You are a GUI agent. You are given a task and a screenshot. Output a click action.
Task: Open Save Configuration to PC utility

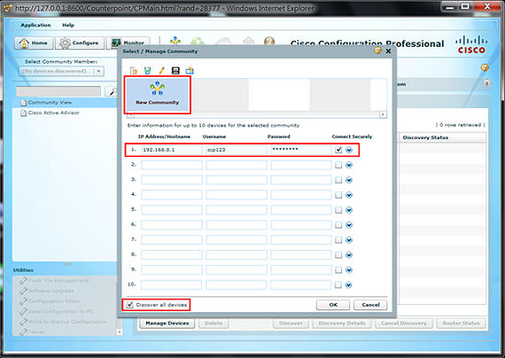[57, 311]
